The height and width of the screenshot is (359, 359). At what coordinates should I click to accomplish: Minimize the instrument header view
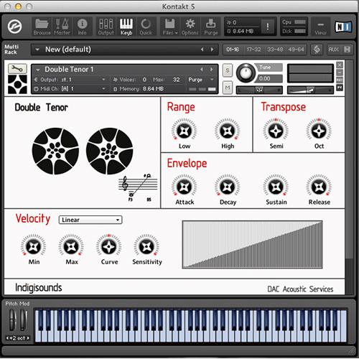(x=340, y=73)
